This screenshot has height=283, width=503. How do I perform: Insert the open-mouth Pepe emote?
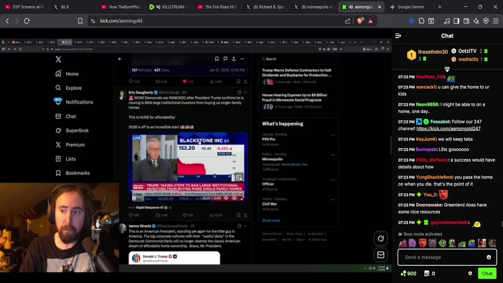452,243
